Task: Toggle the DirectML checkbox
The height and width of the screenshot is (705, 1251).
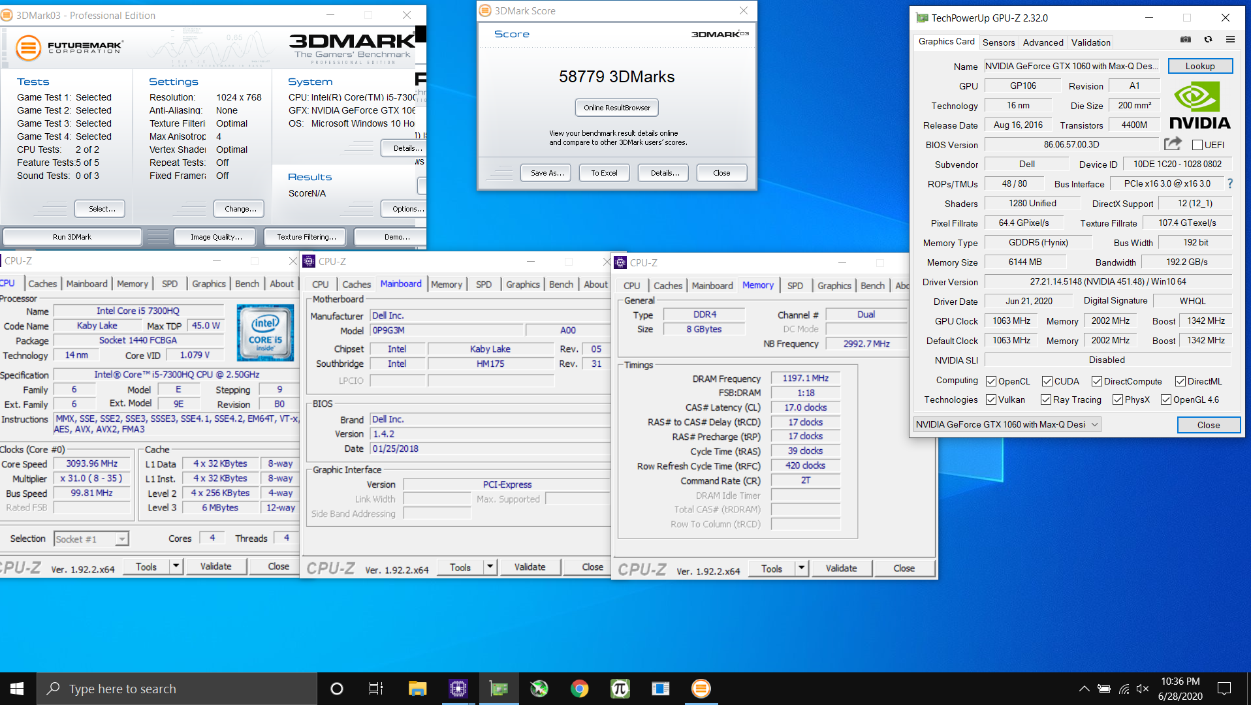Action: (x=1180, y=381)
